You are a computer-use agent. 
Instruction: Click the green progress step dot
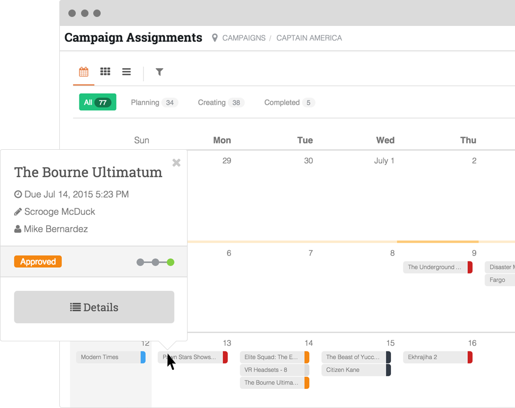[x=170, y=262]
